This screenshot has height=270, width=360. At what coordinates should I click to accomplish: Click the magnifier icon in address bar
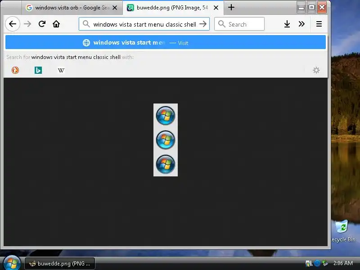point(86,24)
